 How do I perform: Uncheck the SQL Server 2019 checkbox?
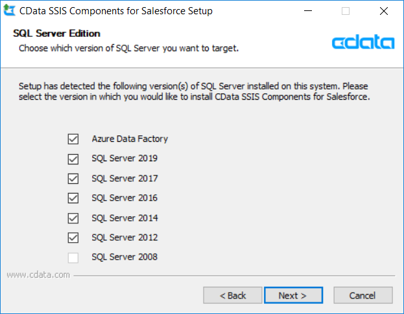73,159
